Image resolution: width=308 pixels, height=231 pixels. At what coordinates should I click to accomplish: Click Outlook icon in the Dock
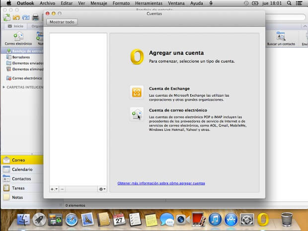point(263,219)
